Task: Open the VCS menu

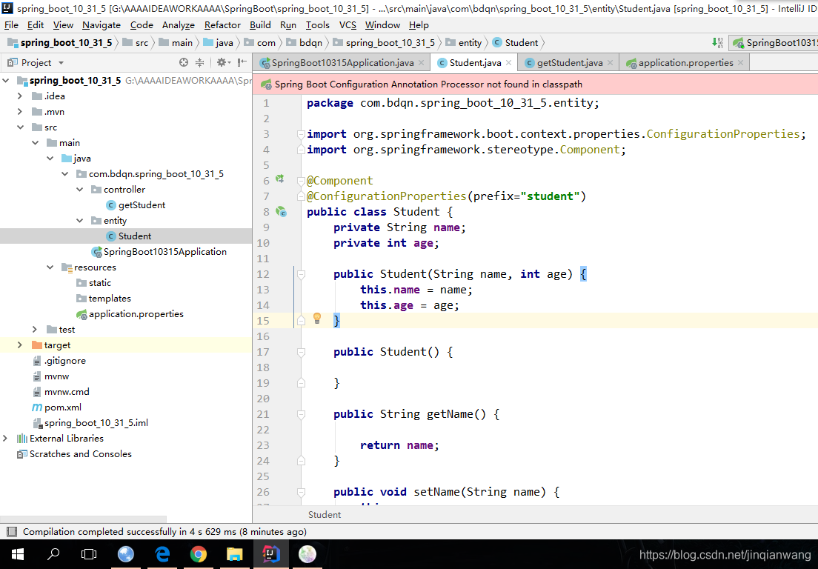Action: (x=348, y=25)
